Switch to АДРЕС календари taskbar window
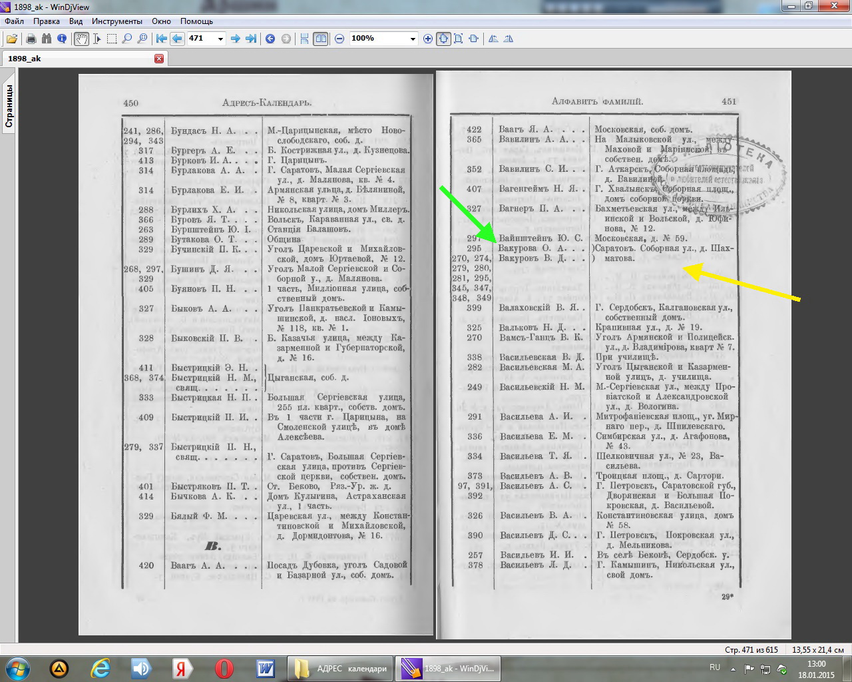Viewport: 852px width, 682px height. 341,669
